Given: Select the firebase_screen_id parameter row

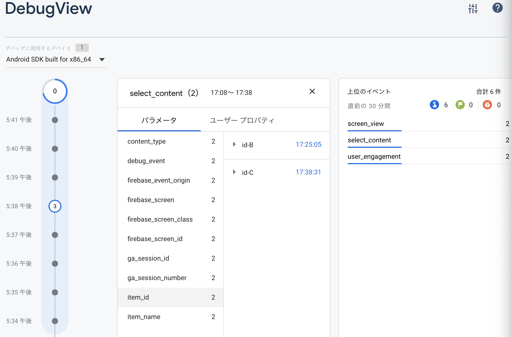Looking at the screenshot, I should pyautogui.click(x=170, y=239).
